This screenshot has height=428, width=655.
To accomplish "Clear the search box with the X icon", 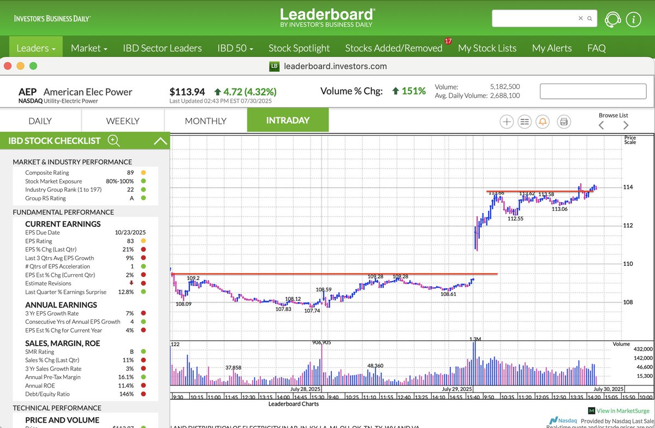I will pyautogui.click(x=581, y=19).
